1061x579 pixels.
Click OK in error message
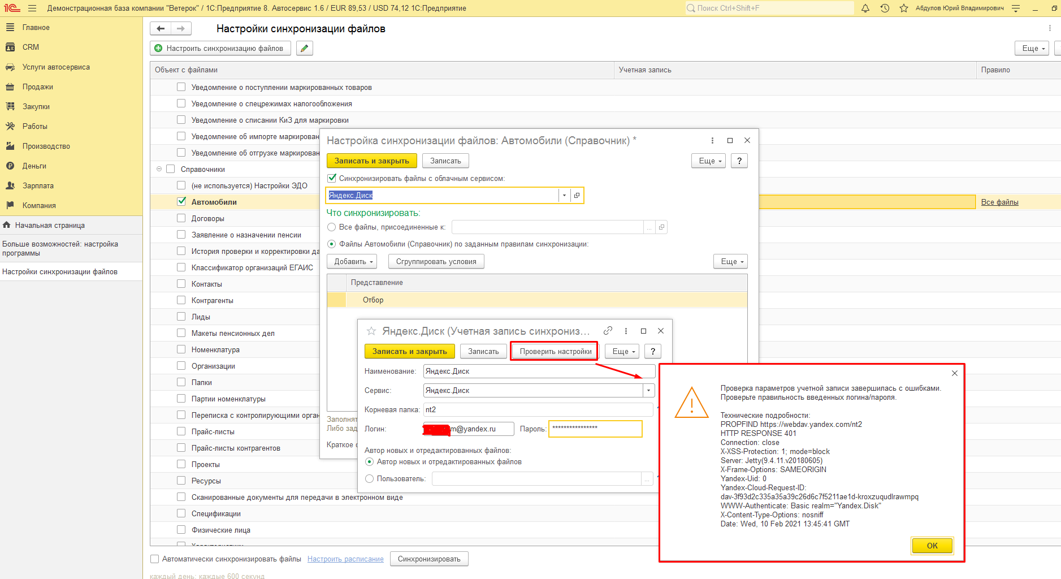932,546
